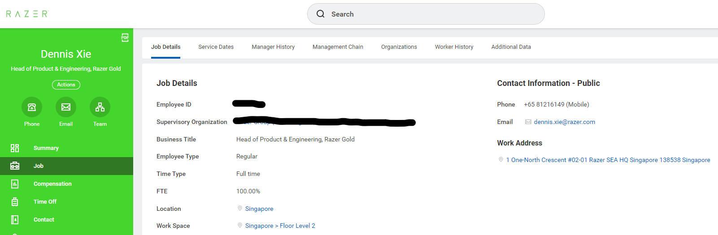Select the Job briefcase icon in sidebar
Screen dimensions: 718x235
pyautogui.click(x=15, y=166)
